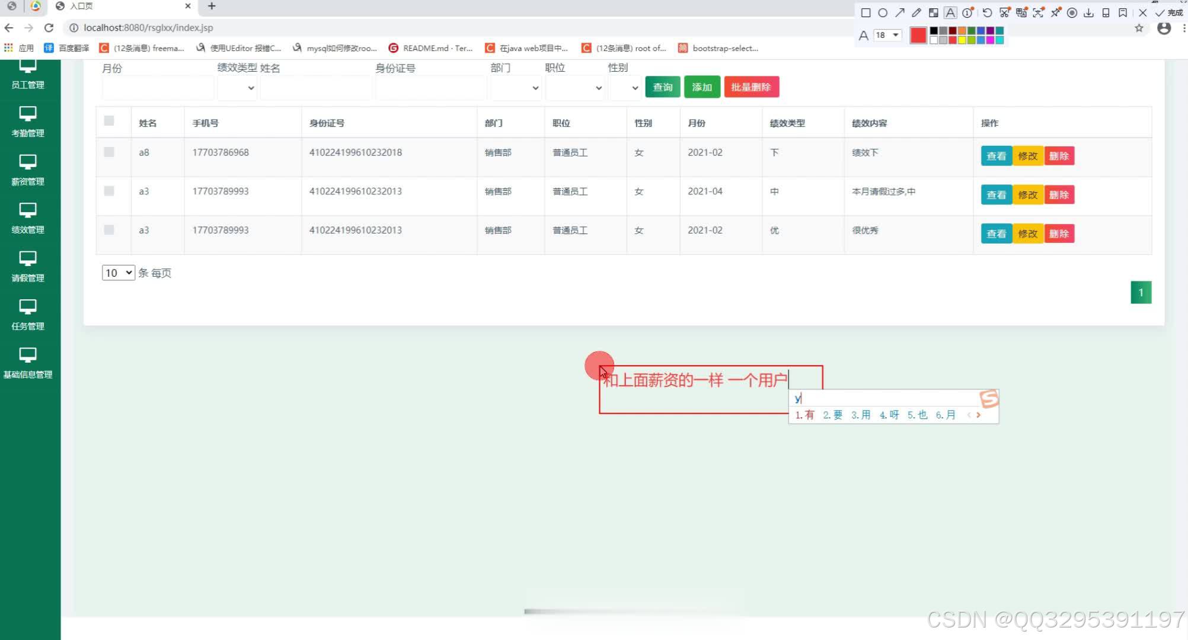Open 任务管理 in the sidebar
Image resolution: width=1188 pixels, height=640 pixels.
(28, 315)
